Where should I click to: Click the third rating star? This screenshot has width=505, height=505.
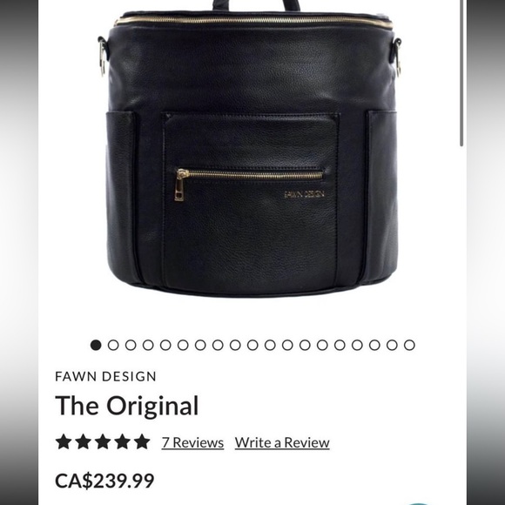click(103, 441)
